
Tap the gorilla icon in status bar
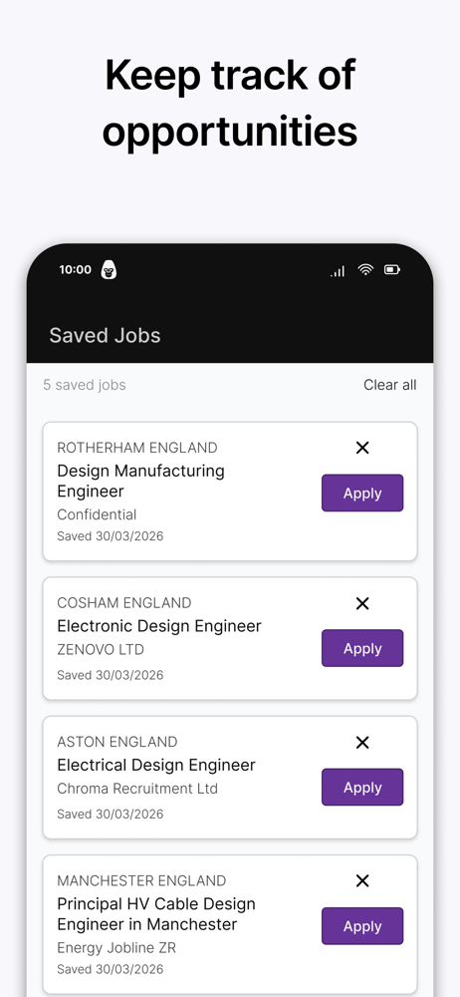click(x=110, y=269)
